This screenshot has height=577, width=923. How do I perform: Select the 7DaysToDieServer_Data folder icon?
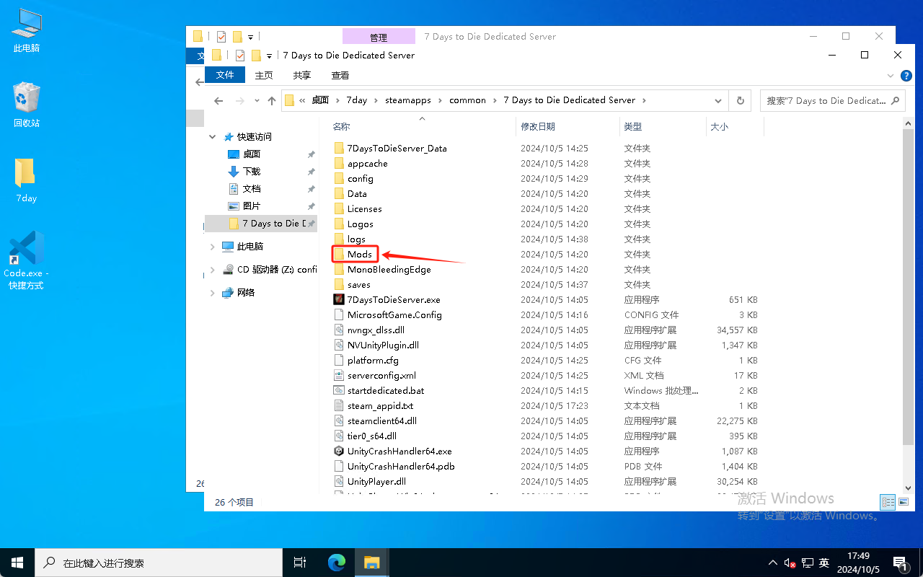click(339, 148)
